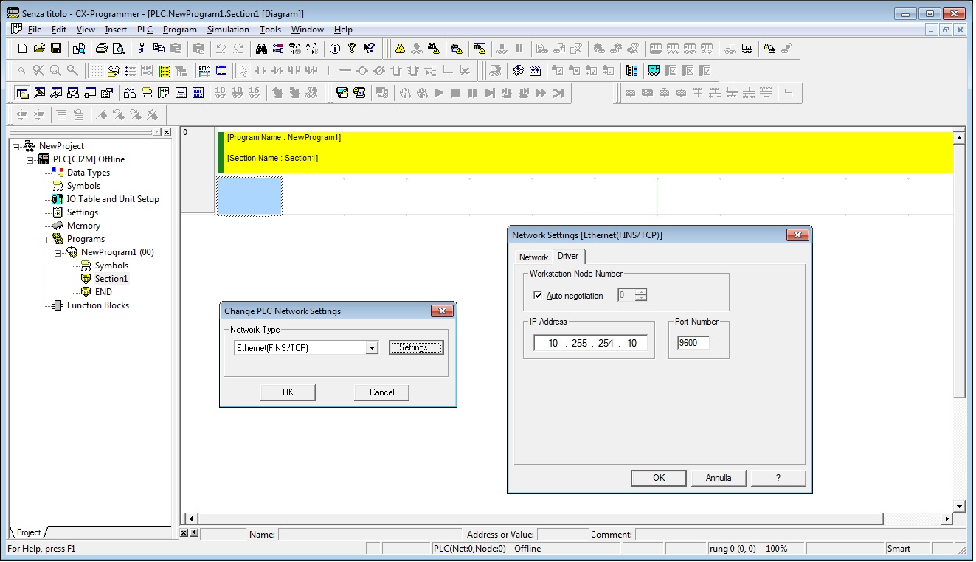Select Function Blocks in project tree
The height and width of the screenshot is (562, 976).
tap(98, 305)
